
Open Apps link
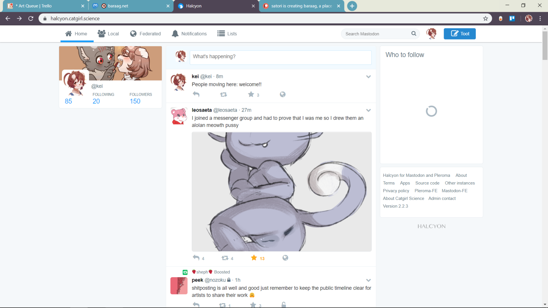[405, 183]
